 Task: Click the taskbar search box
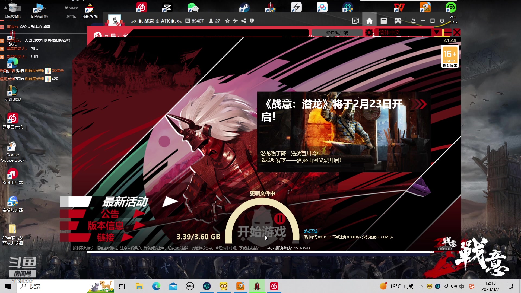point(65,286)
